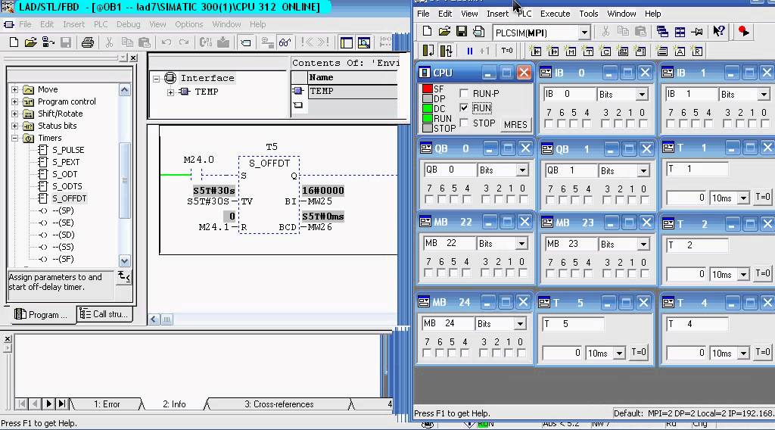Select S_PULSE timer in elements tree

pos(68,150)
